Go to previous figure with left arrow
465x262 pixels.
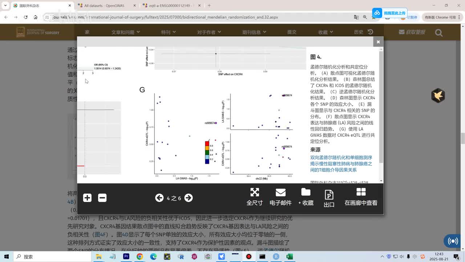(159, 198)
